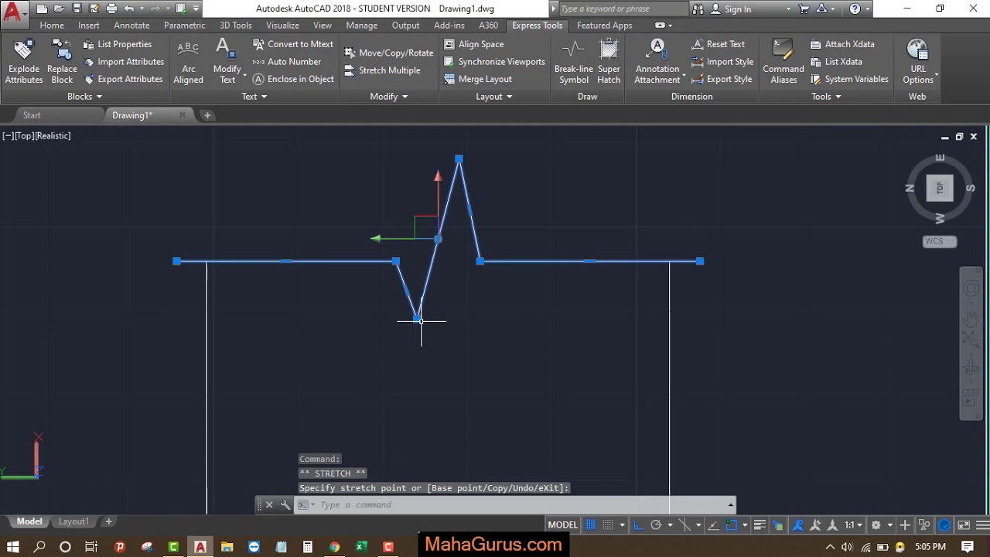Click the MODEL space button in status bar
Screen dimensions: 990x557
tap(562, 525)
